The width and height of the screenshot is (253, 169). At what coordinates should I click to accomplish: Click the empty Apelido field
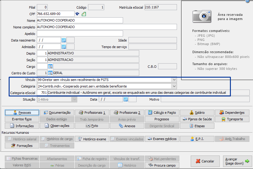click(80, 33)
